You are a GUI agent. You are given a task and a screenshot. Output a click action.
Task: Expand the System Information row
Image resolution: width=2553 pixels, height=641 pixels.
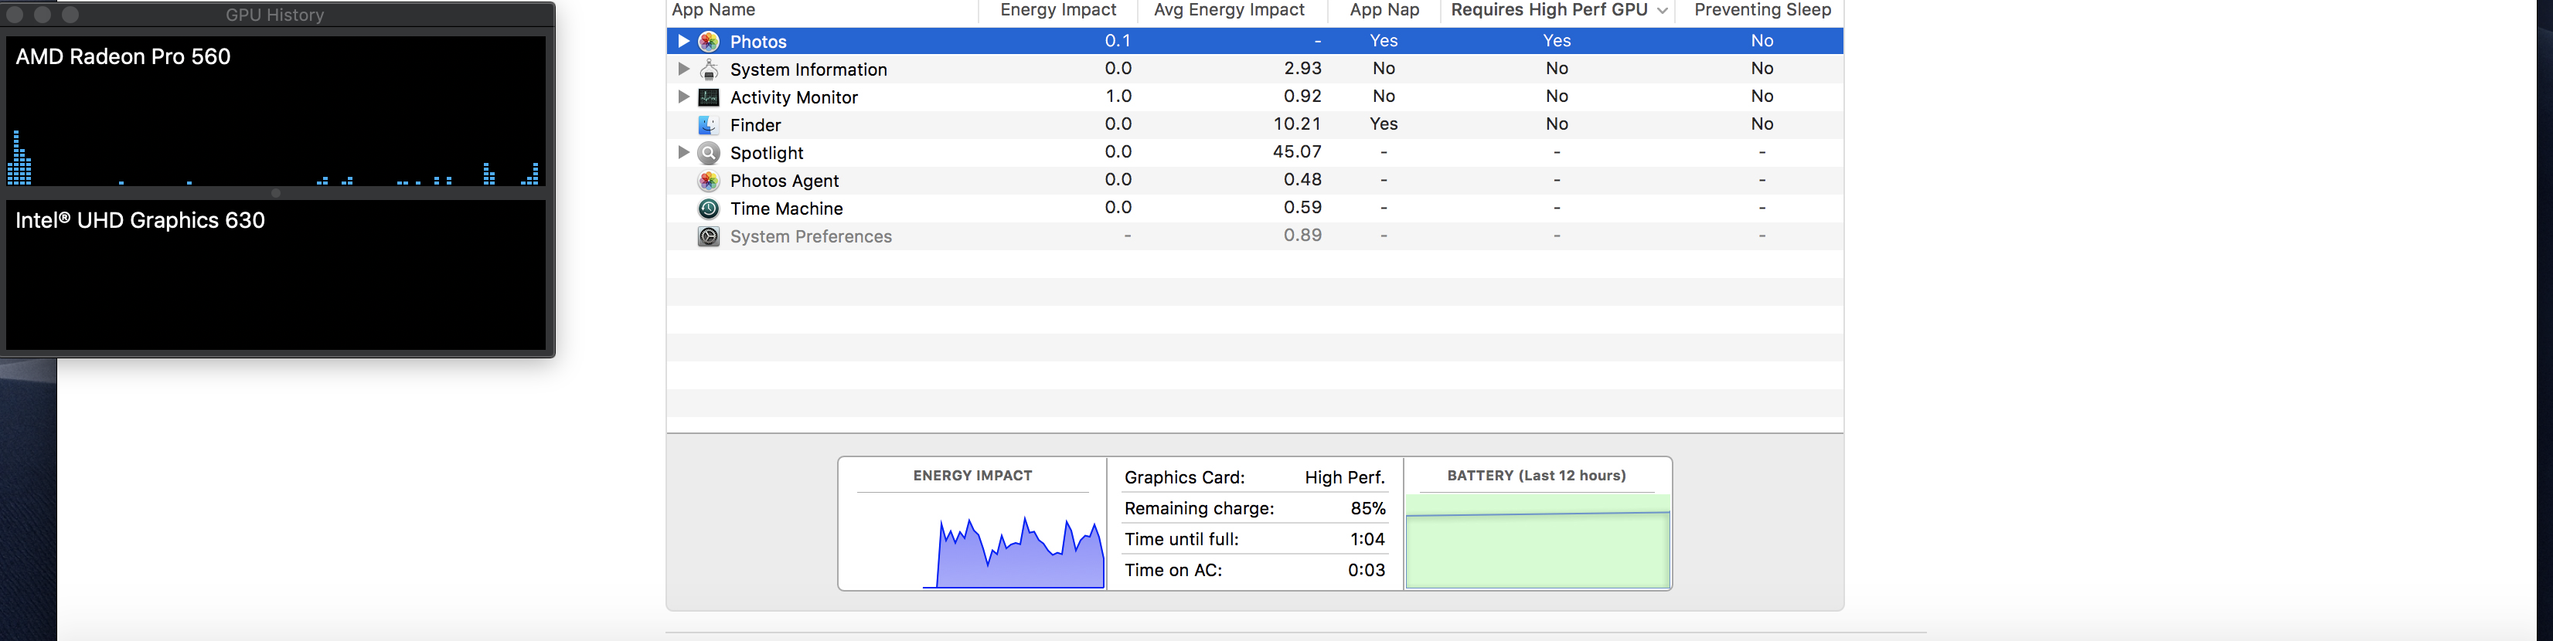(683, 69)
